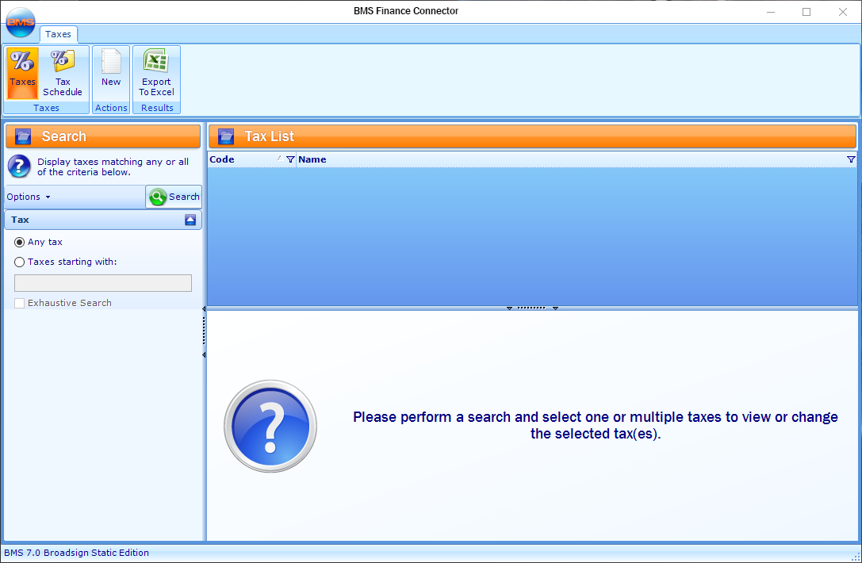Grab the window resize grip in status bar

click(856, 557)
